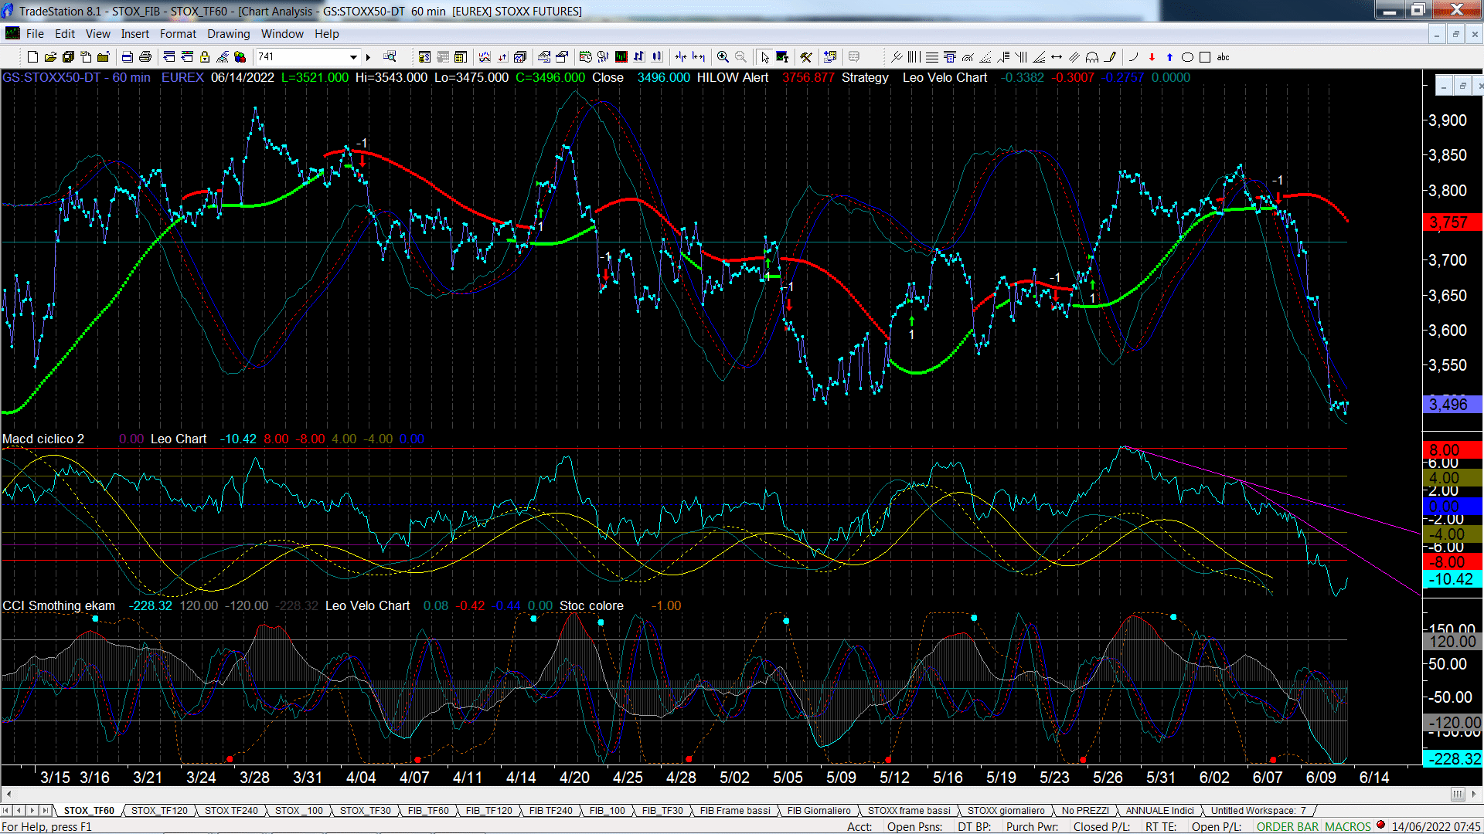Select the ellipse drawing tool
The image size is (1484, 834).
pos(1187,56)
